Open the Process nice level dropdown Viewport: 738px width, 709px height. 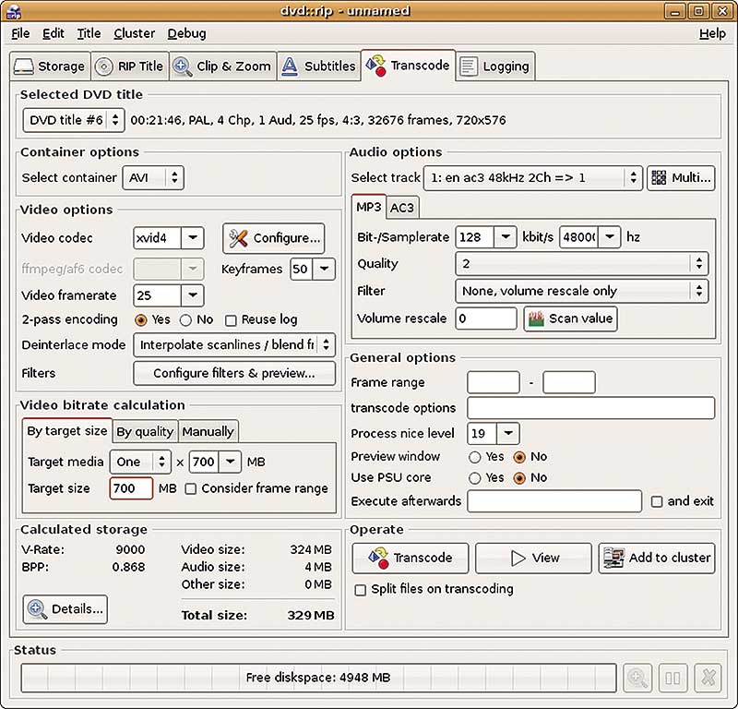coord(508,433)
